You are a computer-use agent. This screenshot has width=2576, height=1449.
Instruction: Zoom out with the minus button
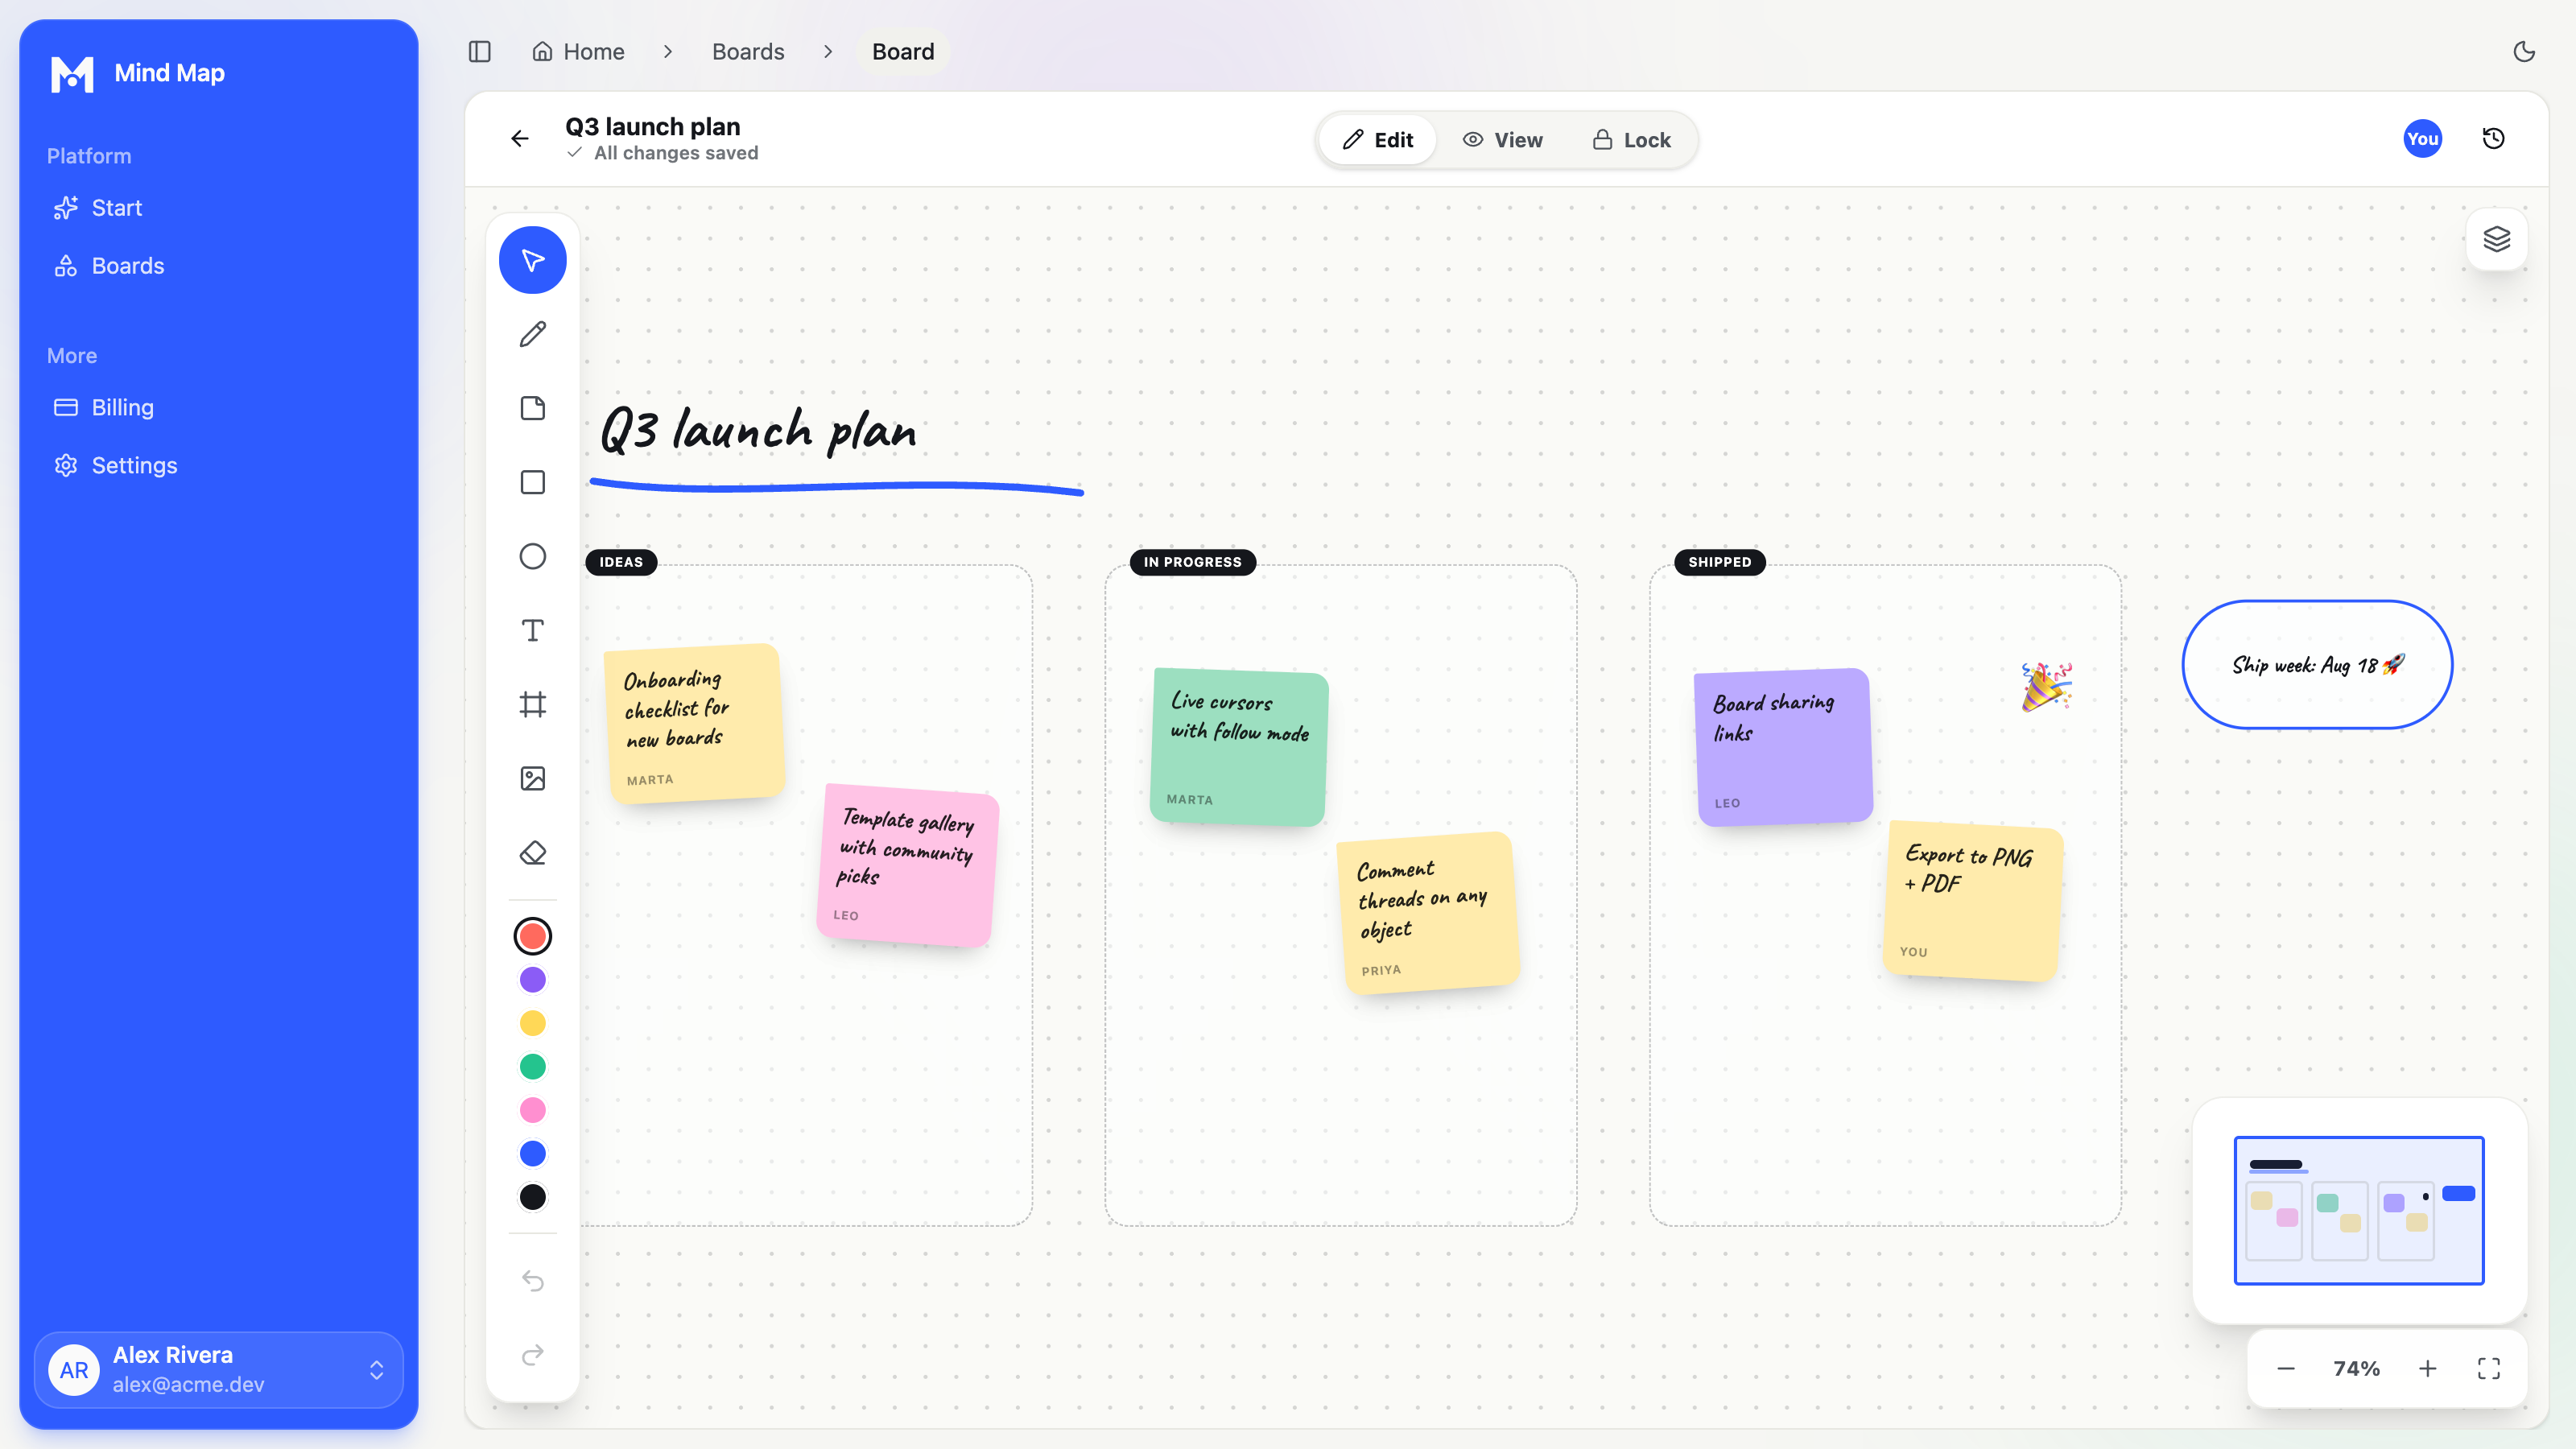2286,1369
